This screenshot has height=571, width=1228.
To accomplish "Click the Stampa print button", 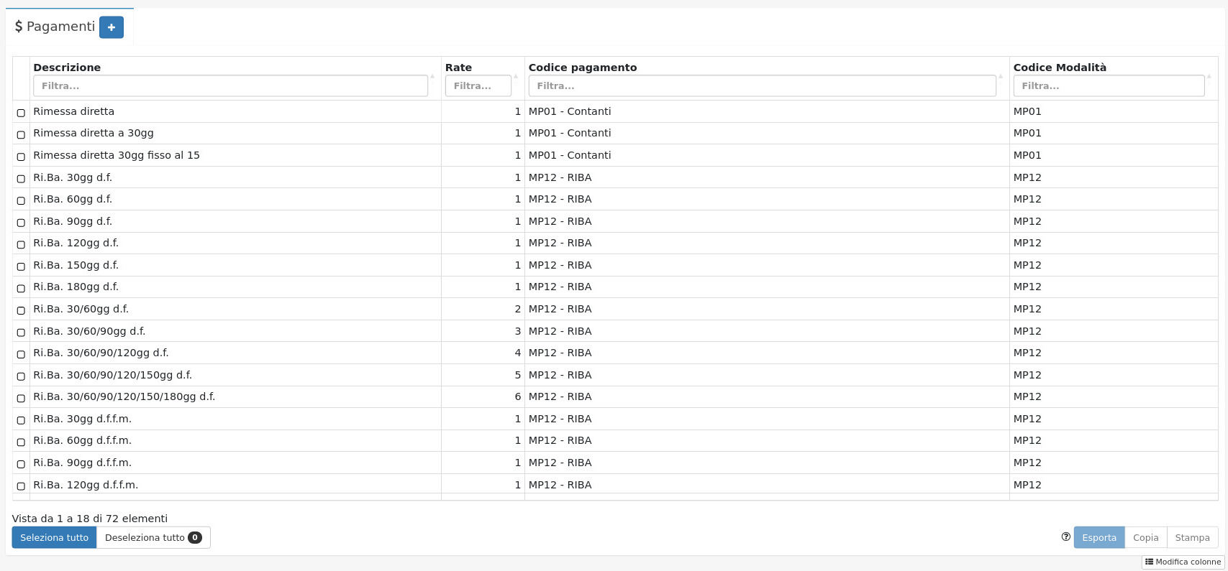I will pos(1192,537).
